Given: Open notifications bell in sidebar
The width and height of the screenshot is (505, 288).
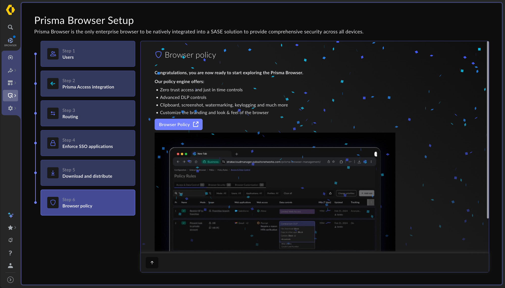Looking at the screenshot, I should pos(10,240).
